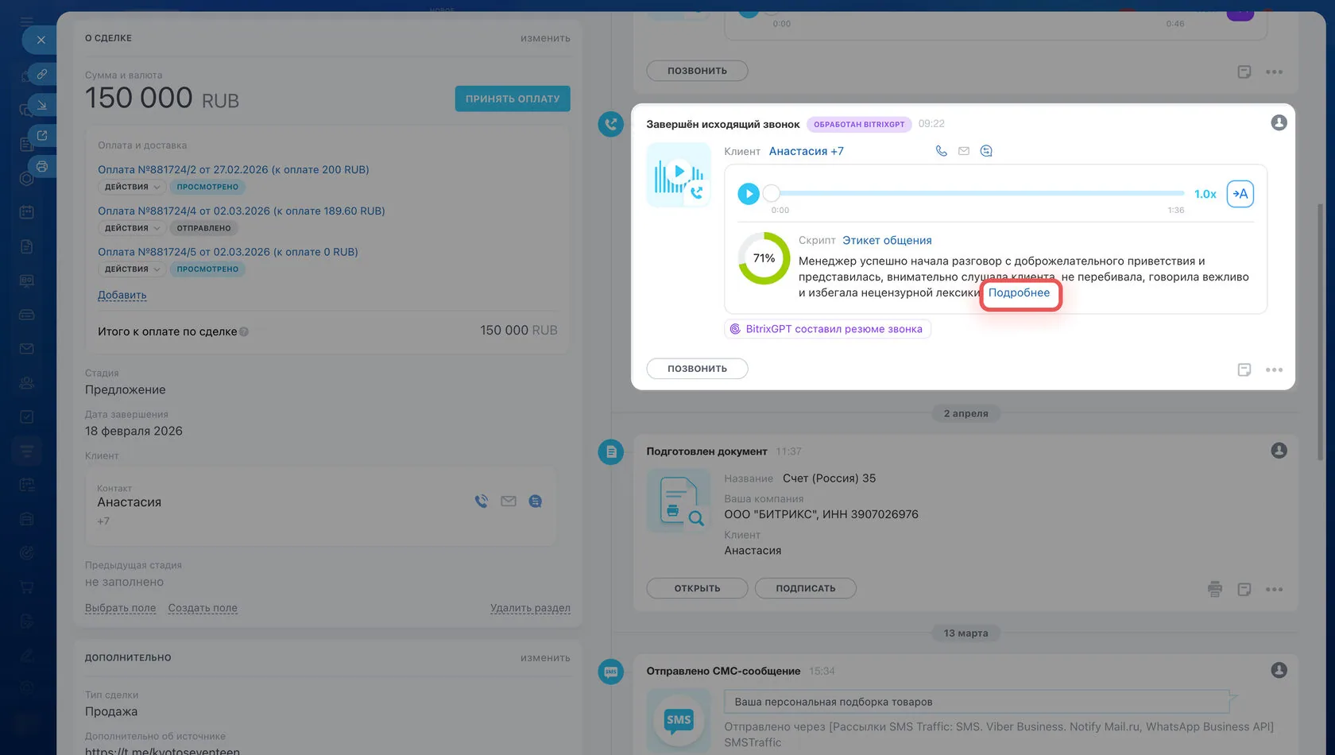
Task: Expand ДЕЙСТВИЯ dropdown for payment №881724/4
Action: [x=133, y=228]
